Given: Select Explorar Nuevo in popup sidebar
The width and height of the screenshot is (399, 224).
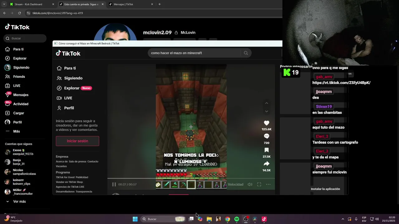Looking at the screenshot, I should 74,88.
